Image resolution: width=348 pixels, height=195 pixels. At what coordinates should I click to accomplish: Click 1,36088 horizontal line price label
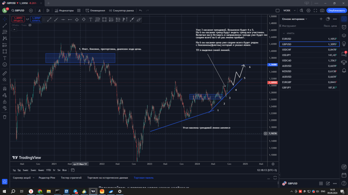tap(273, 65)
